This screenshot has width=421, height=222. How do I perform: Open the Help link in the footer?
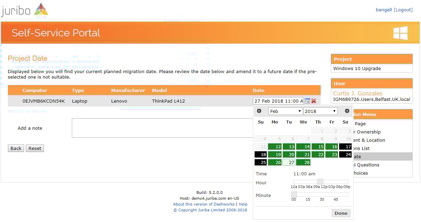(243, 204)
